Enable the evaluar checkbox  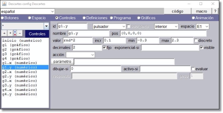(x=193, y=69)
